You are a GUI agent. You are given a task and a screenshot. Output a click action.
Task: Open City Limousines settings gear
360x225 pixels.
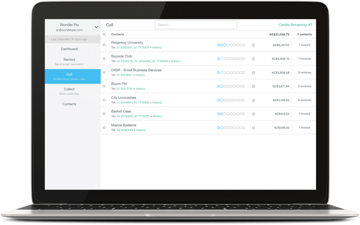click(253, 100)
